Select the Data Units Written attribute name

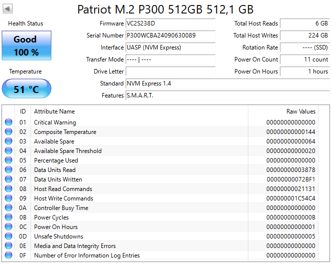[x=58, y=179]
